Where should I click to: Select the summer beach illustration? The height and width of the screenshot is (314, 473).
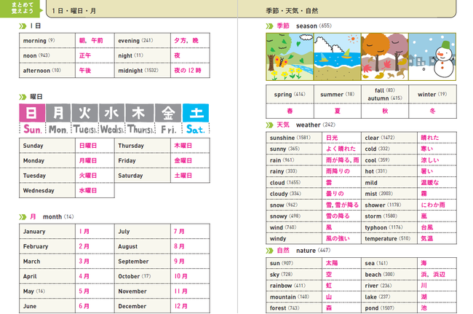click(x=337, y=57)
